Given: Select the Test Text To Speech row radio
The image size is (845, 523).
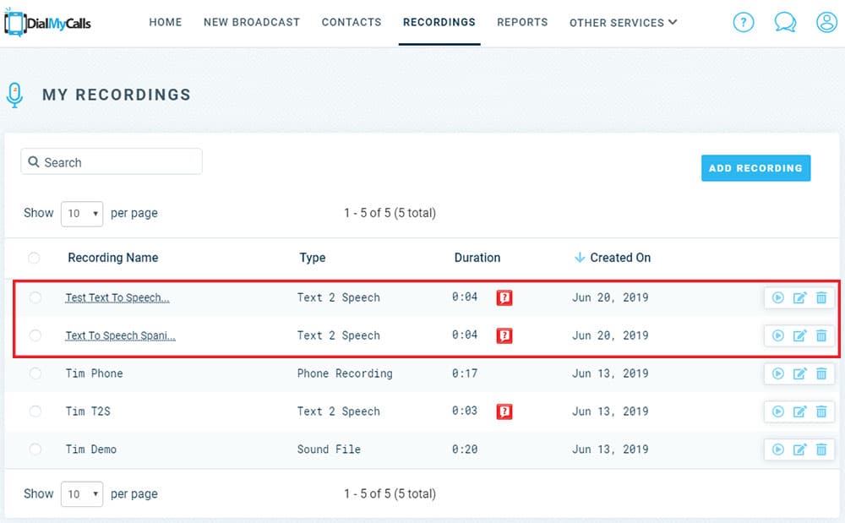Looking at the screenshot, I should coord(35,297).
